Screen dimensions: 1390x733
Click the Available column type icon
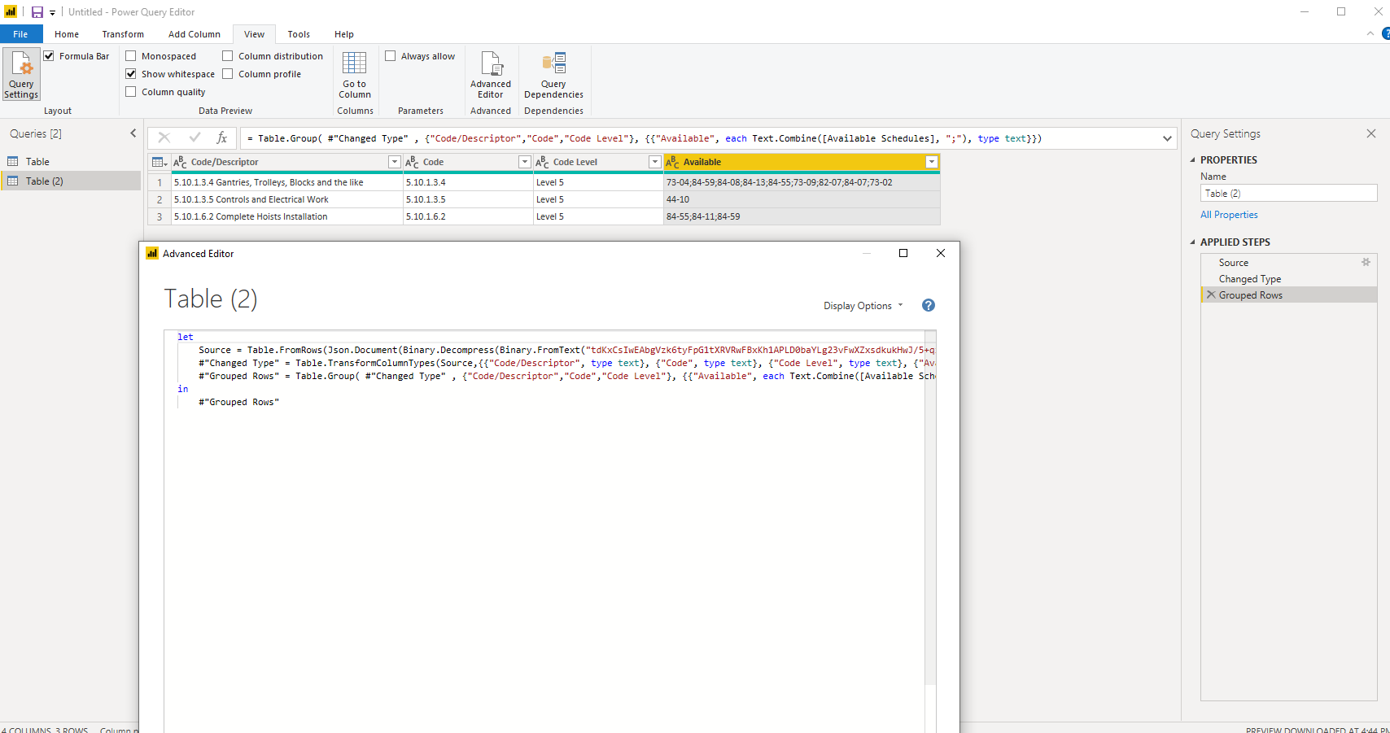[672, 162]
